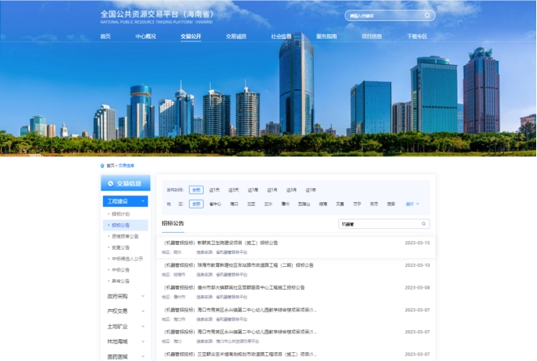Filter region by 东方
The image size is (537, 361).
374,204
